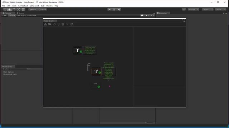This screenshot has height=128, width=229.
Task: Select the Rotate tool in Unity toolbar
Action: (14, 10)
